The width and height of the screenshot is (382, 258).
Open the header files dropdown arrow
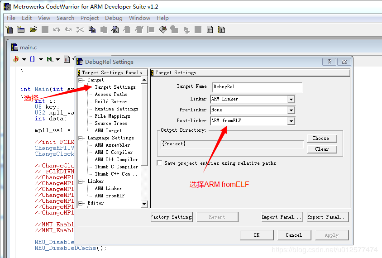(x=24, y=59)
